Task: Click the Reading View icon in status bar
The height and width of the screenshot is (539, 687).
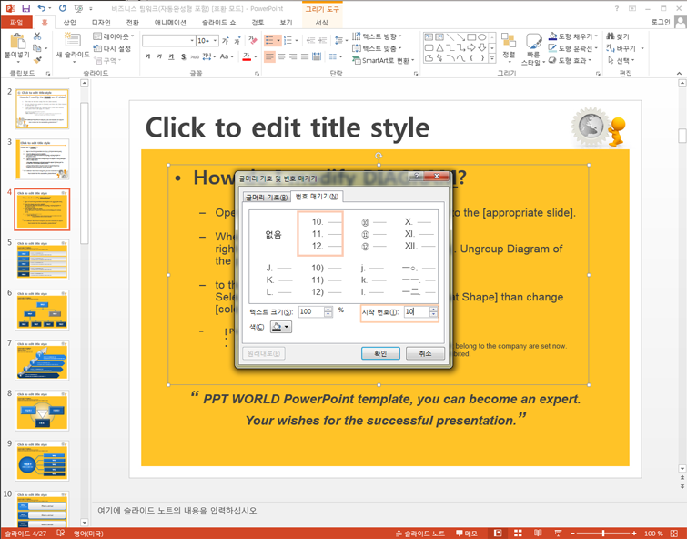Action: click(x=538, y=533)
